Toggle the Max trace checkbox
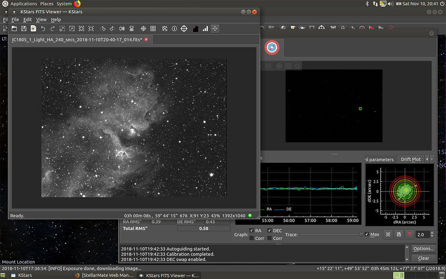 pyautogui.click(x=367, y=234)
